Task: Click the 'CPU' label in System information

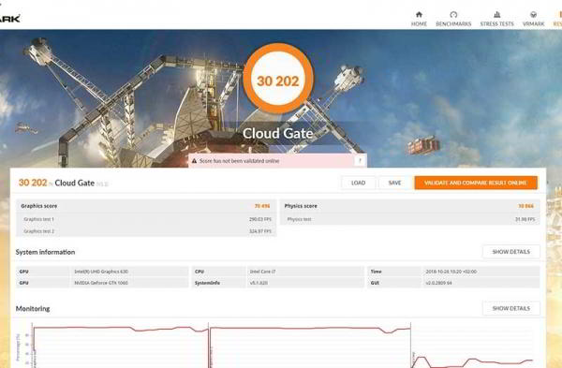Action: coord(200,272)
